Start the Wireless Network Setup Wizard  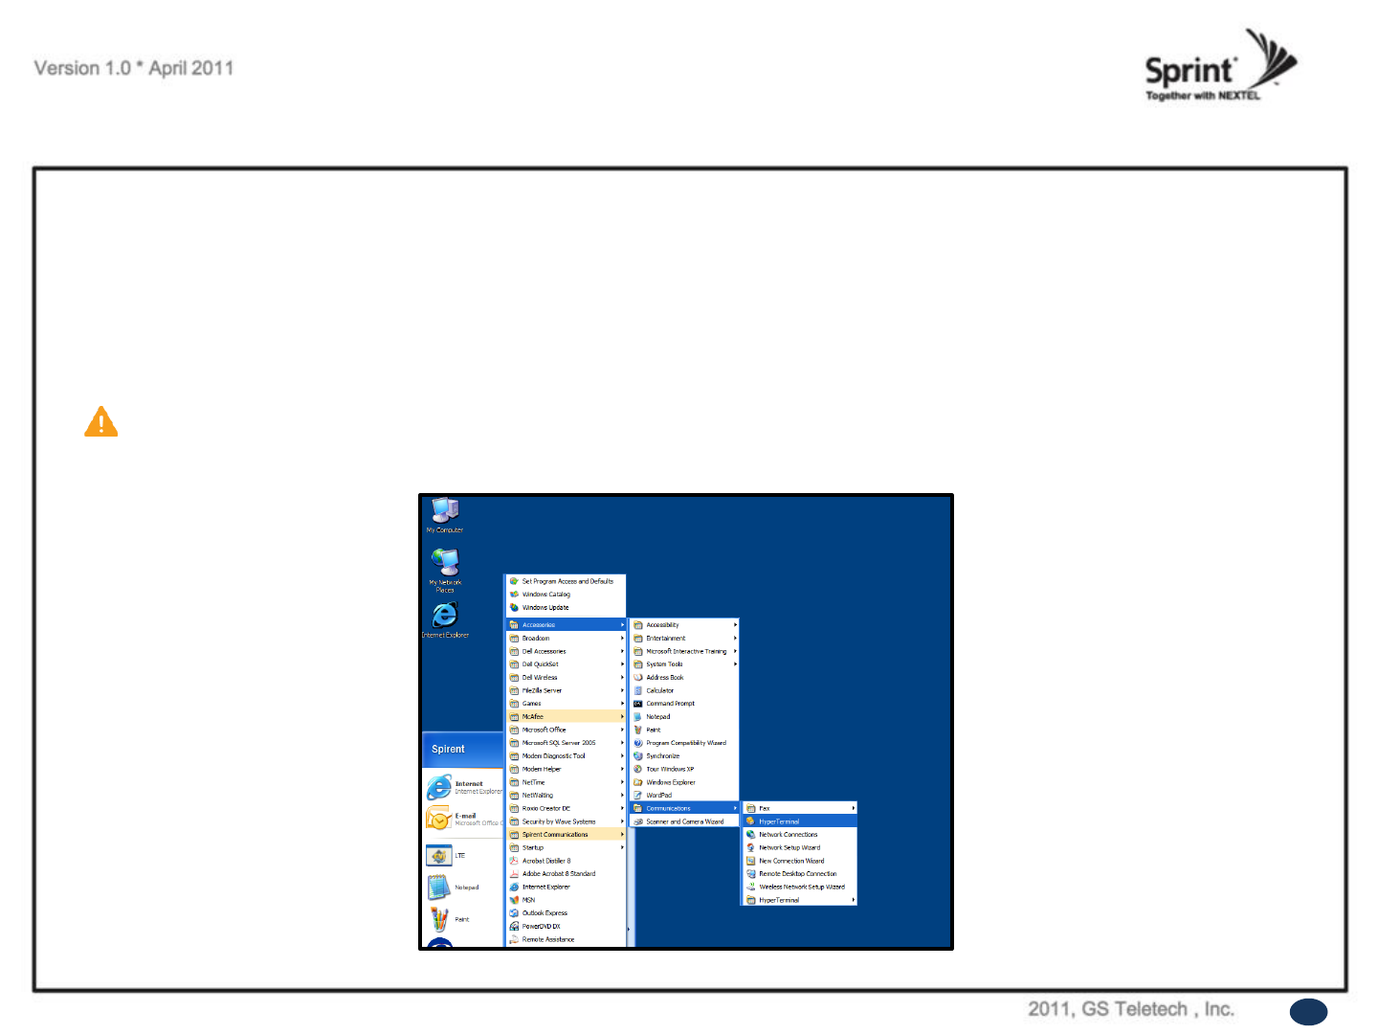click(x=800, y=888)
